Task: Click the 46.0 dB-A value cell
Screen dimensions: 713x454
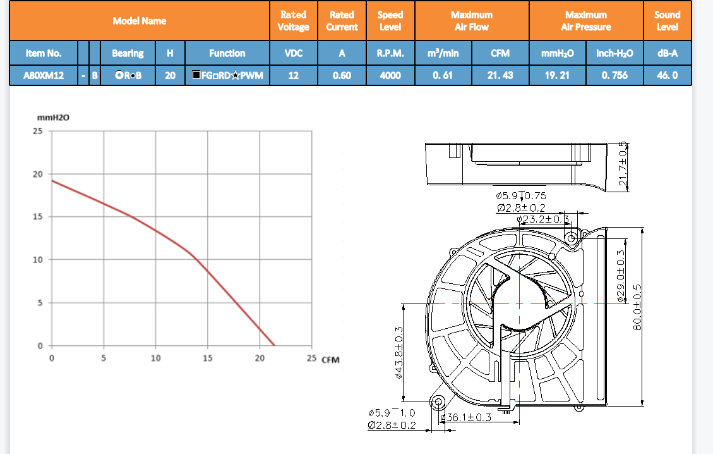Action: click(x=667, y=76)
